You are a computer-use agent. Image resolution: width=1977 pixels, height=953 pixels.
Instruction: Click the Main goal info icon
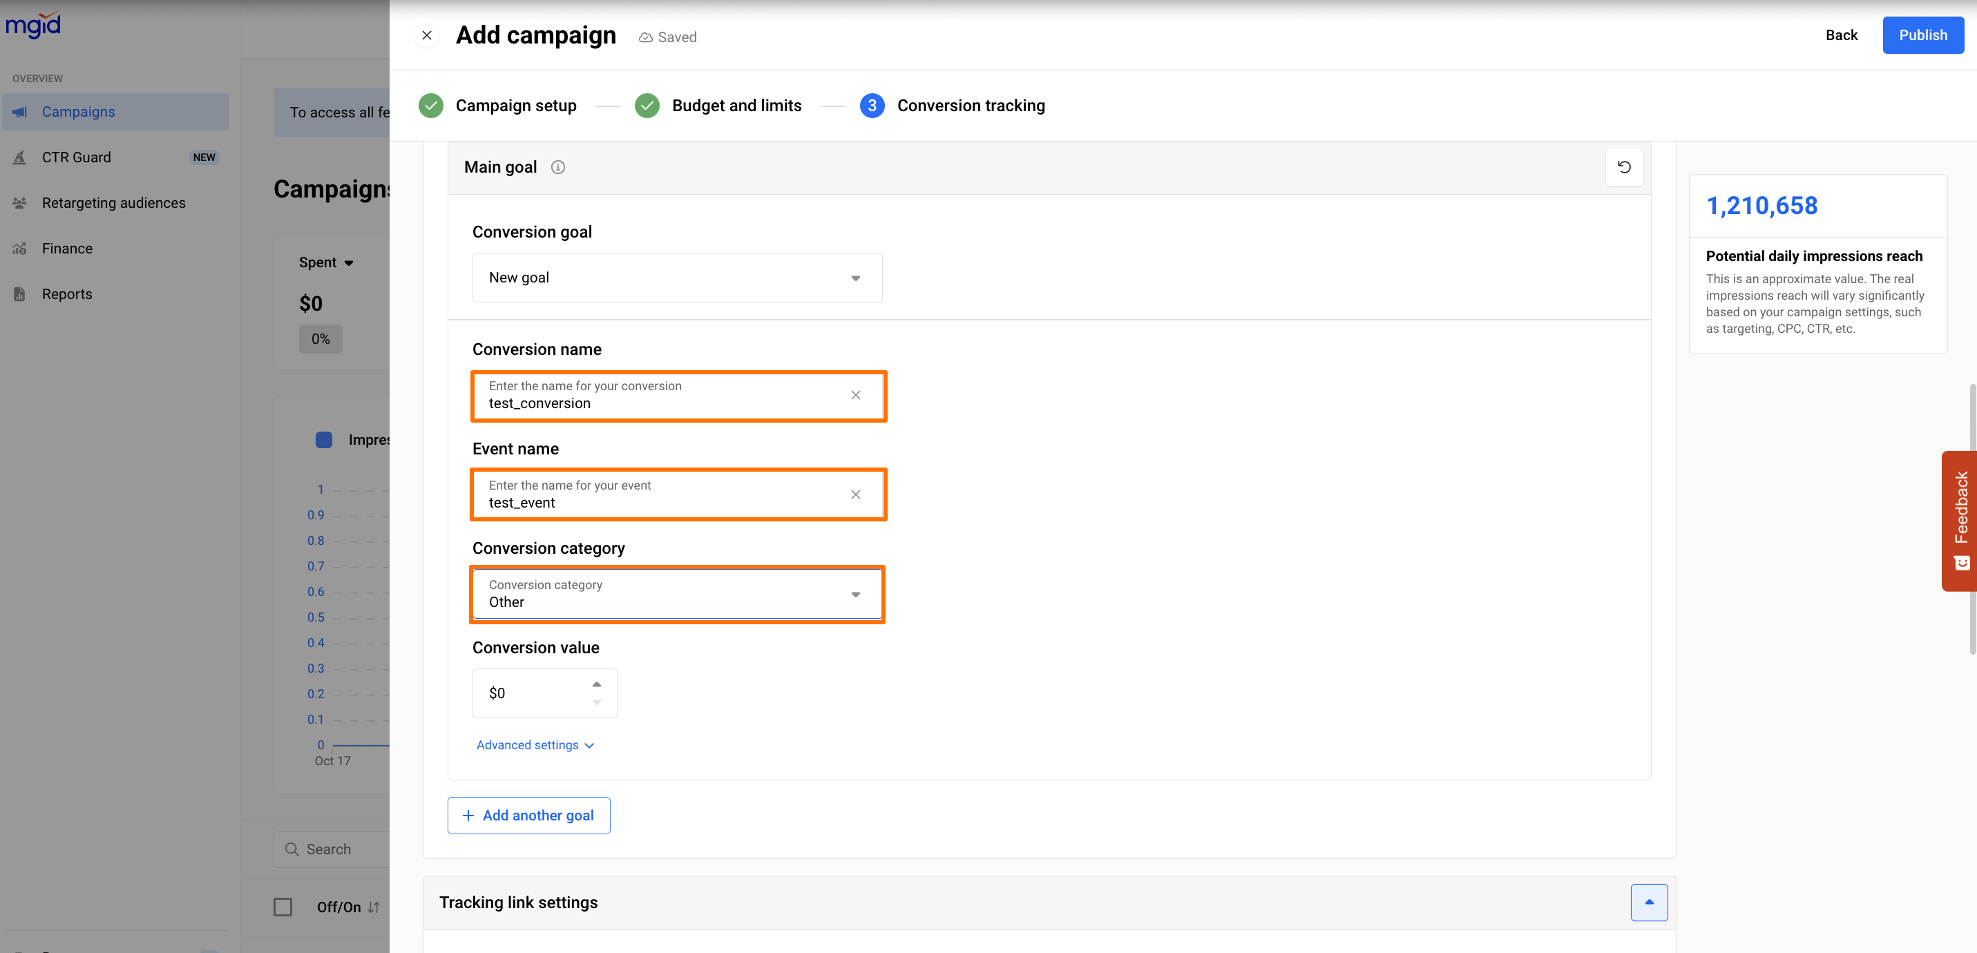click(x=558, y=167)
